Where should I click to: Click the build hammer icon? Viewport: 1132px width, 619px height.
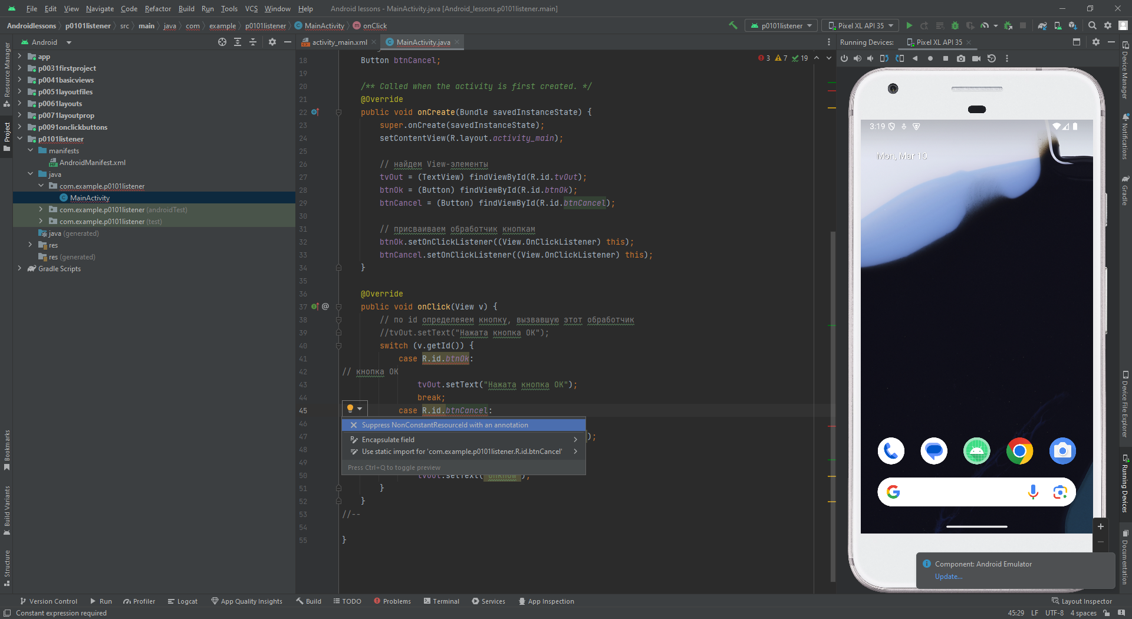(x=733, y=25)
